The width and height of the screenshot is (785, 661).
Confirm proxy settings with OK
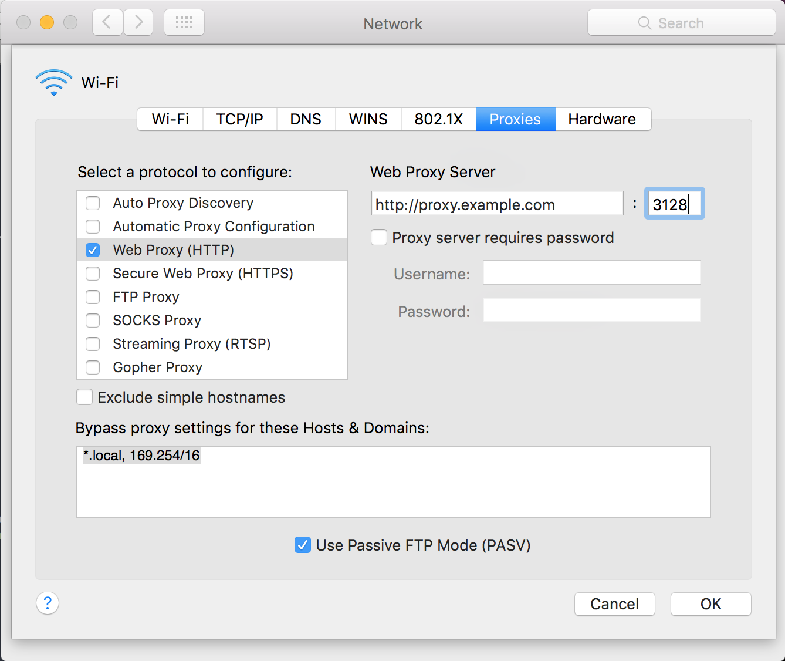click(710, 603)
